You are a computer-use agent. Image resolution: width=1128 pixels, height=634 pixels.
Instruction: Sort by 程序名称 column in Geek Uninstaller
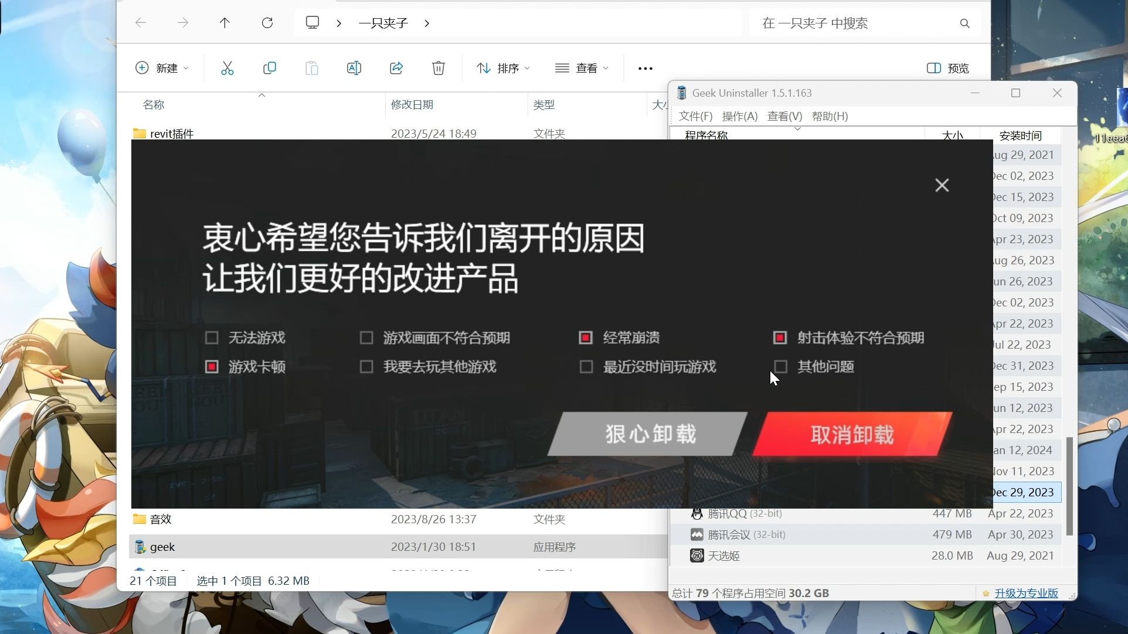coord(706,135)
